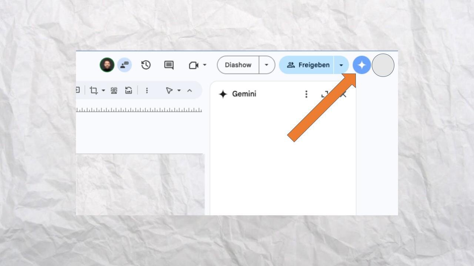Viewport: 474px width, 266px height.
Task: Open the Gemini panel three-dot menu
Action: point(306,94)
